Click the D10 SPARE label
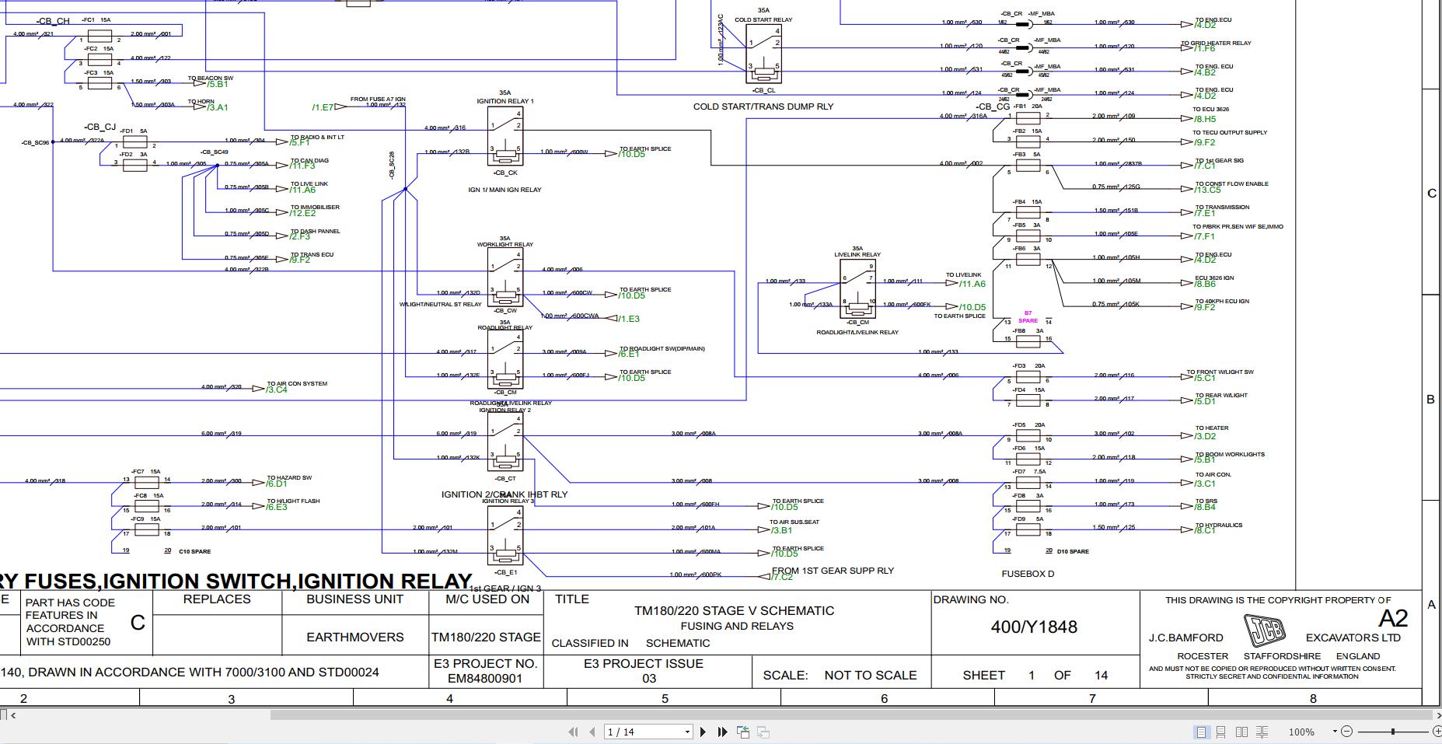Viewport: 1442px width, 744px height. point(1073,551)
